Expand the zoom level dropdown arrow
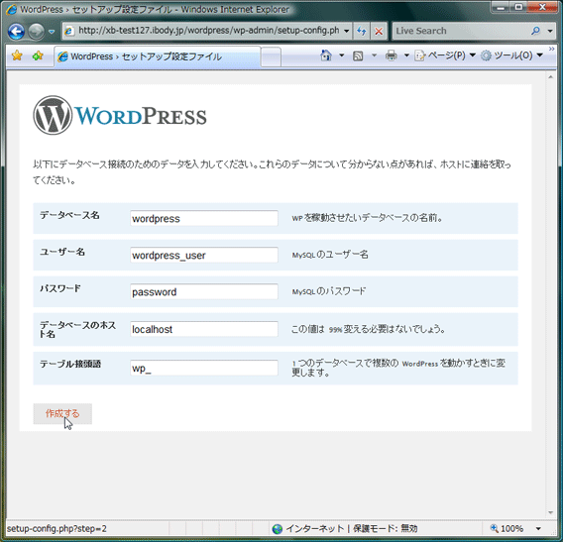The height and width of the screenshot is (542, 563). click(538, 528)
